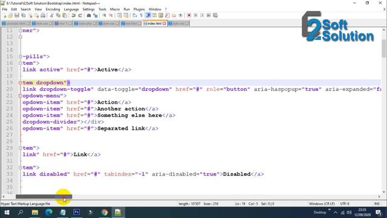The image size is (387, 218).
Task: Collapse the fold marker on line 16
Action: (x=20, y=63)
